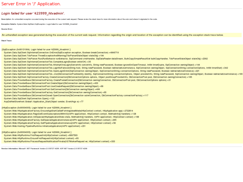The width and height of the screenshot is (243, 182).
Task: Click the 'SqlInternalConnectionTds..ctor' stack line
Action: 123,74
